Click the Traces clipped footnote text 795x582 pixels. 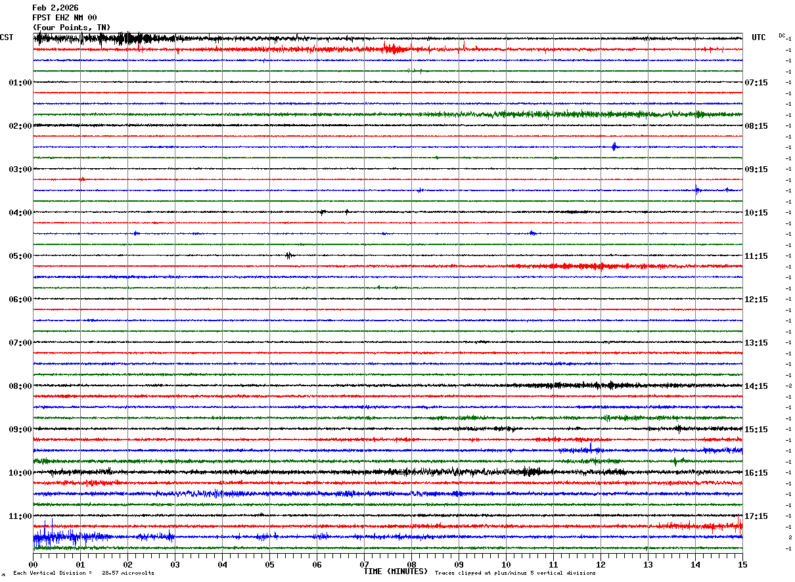pyautogui.click(x=515, y=573)
